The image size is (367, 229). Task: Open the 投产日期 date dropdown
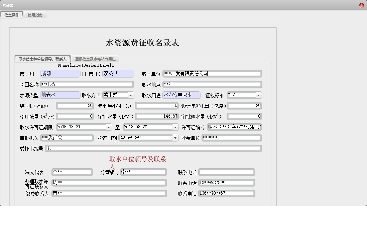(175, 138)
